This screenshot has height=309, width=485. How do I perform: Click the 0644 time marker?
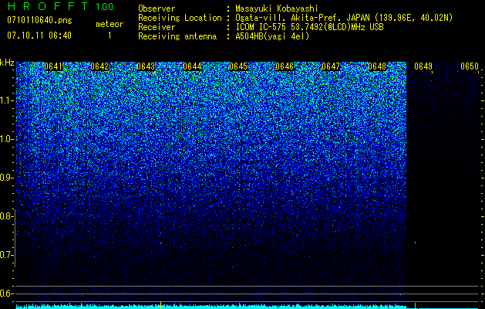(x=192, y=66)
